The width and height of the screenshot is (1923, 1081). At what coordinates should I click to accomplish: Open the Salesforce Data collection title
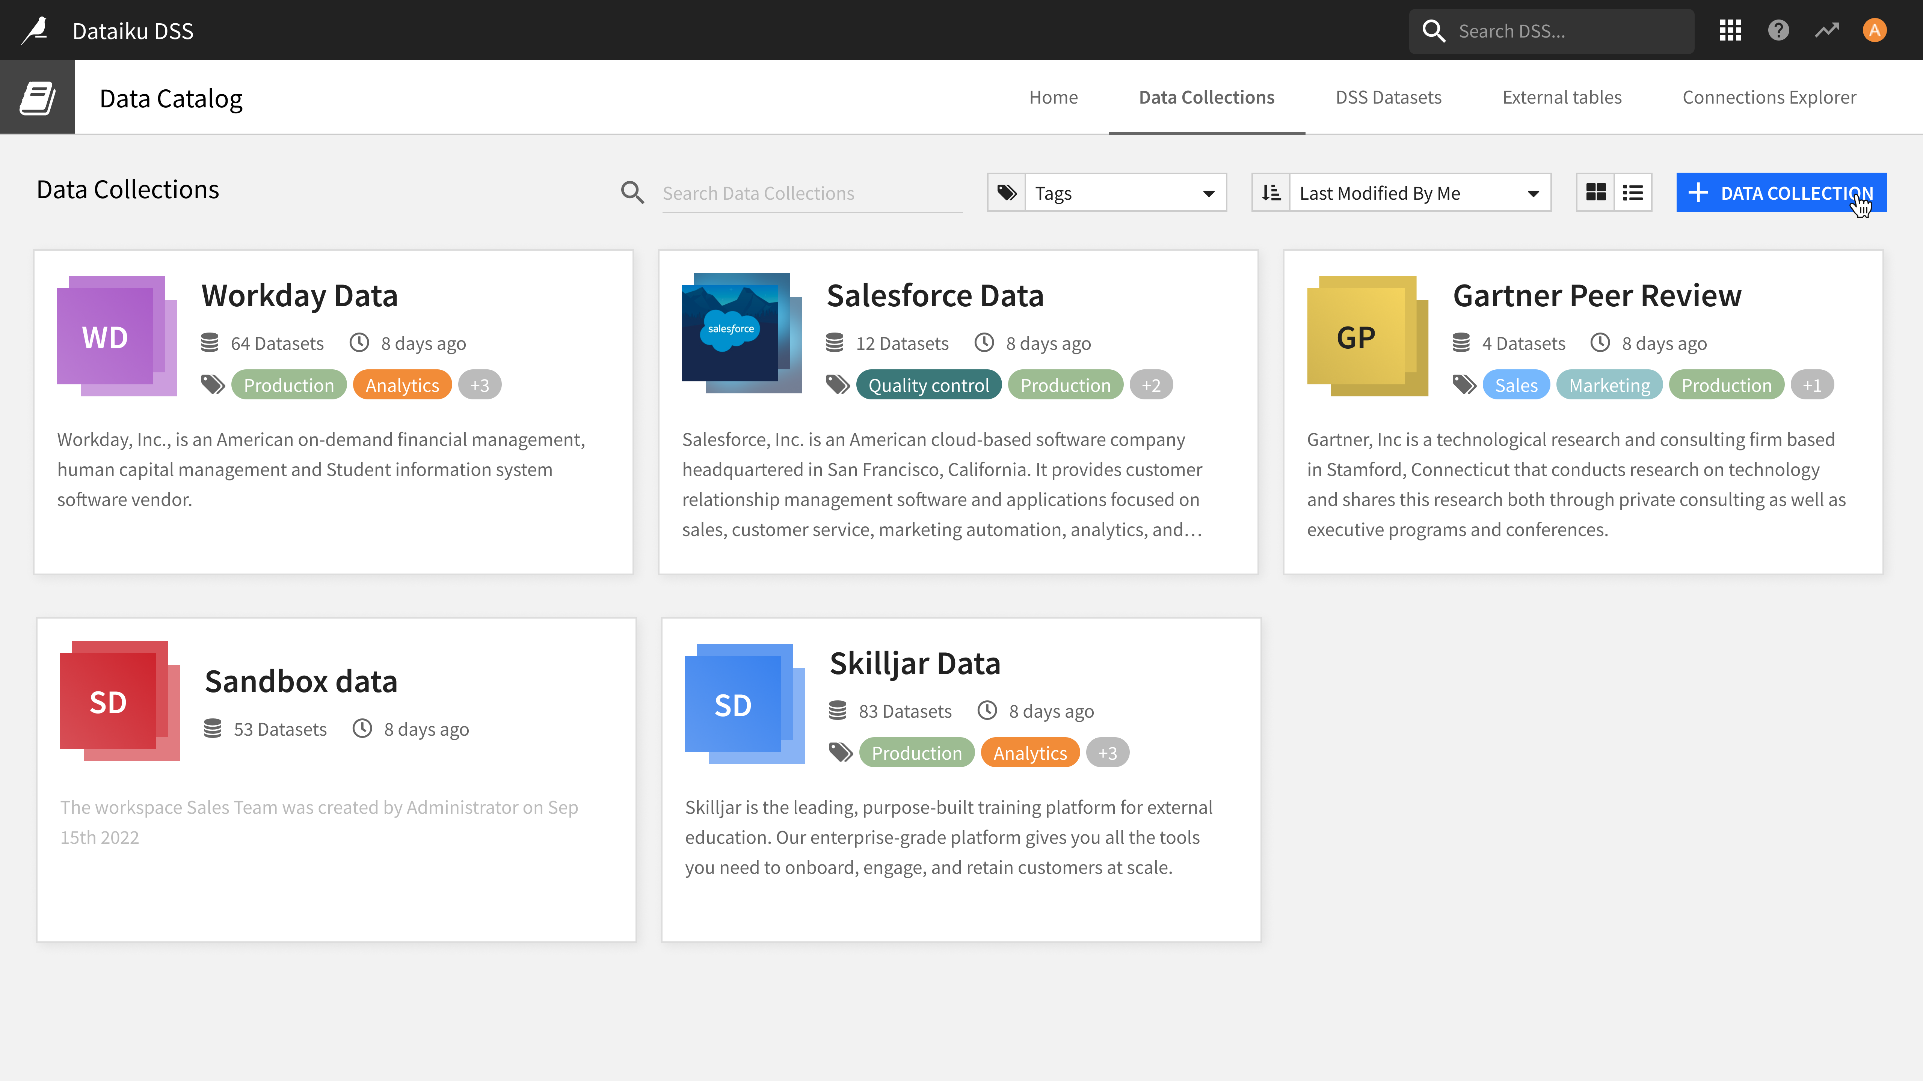point(934,295)
